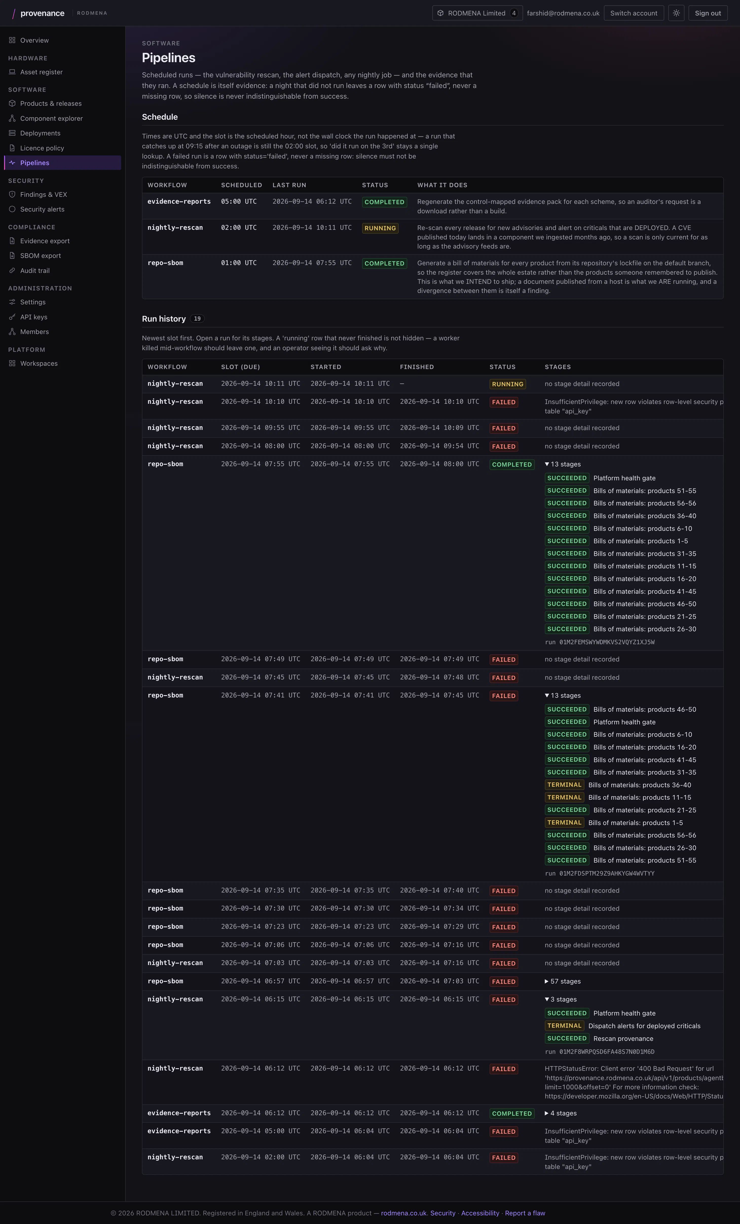Image resolution: width=740 pixels, height=1224 pixels.
Task: Click the SBOM export file icon
Action: click(12, 256)
